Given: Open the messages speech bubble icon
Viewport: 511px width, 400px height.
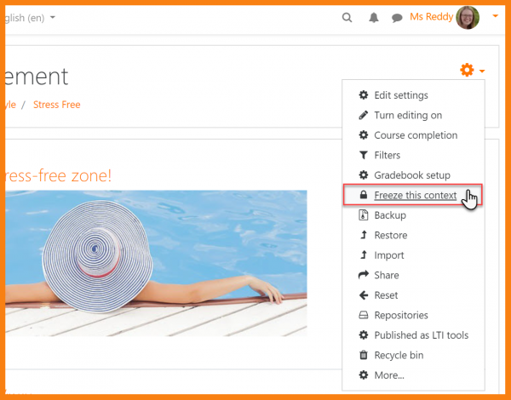Looking at the screenshot, I should (x=397, y=17).
